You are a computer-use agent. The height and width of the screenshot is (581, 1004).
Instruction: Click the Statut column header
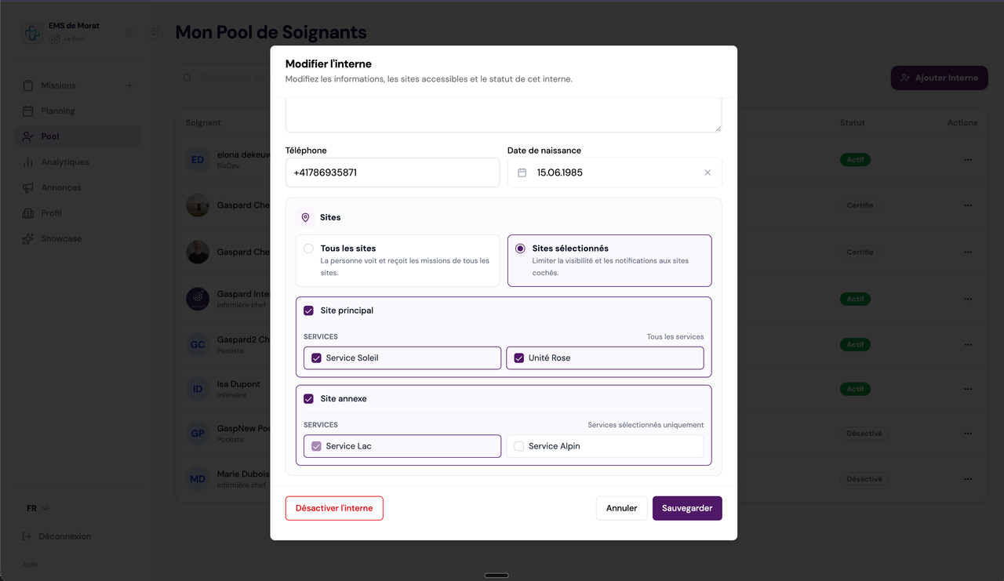(853, 123)
